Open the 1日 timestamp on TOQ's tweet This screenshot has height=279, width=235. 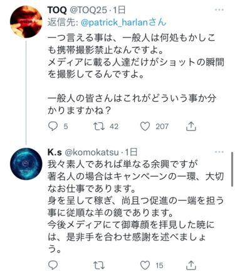(x=119, y=10)
